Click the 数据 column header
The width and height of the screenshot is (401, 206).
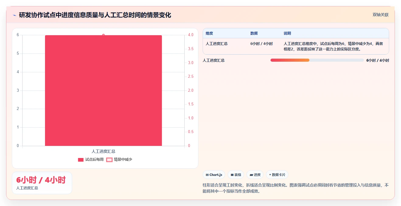(x=254, y=33)
